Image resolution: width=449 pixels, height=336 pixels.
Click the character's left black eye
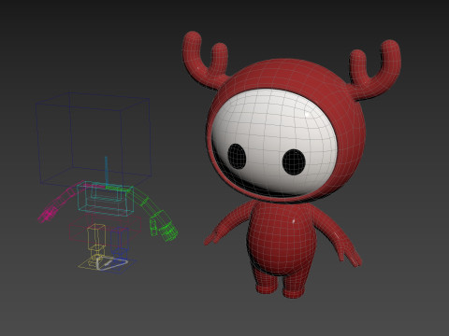click(x=237, y=157)
